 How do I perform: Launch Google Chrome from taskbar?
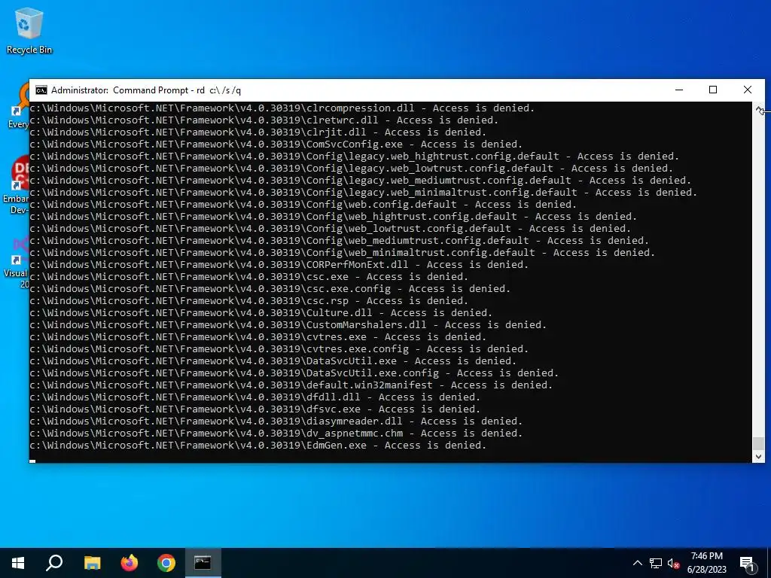166,563
